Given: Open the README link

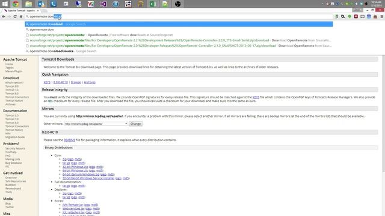Looking at the screenshot, I should pyautogui.click(x=70, y=140).
